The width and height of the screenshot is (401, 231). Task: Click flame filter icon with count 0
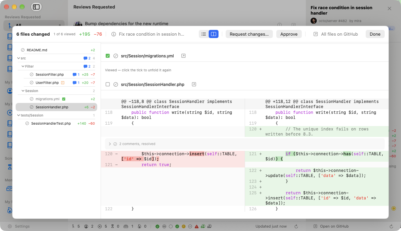(139, 226)
